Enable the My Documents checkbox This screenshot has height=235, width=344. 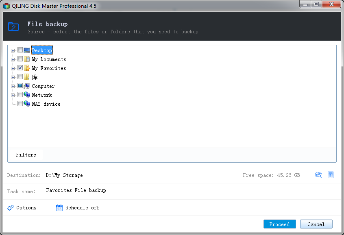pyautogui.click(x=20, y=59)
